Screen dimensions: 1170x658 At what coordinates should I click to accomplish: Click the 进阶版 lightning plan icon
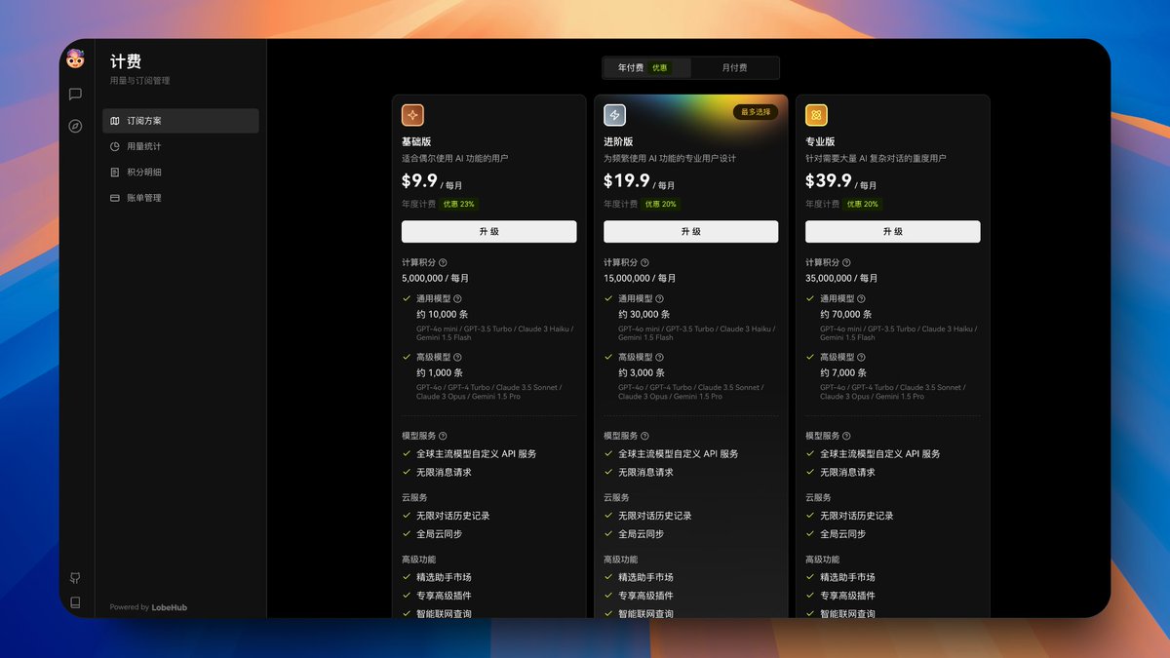[614, 115]
